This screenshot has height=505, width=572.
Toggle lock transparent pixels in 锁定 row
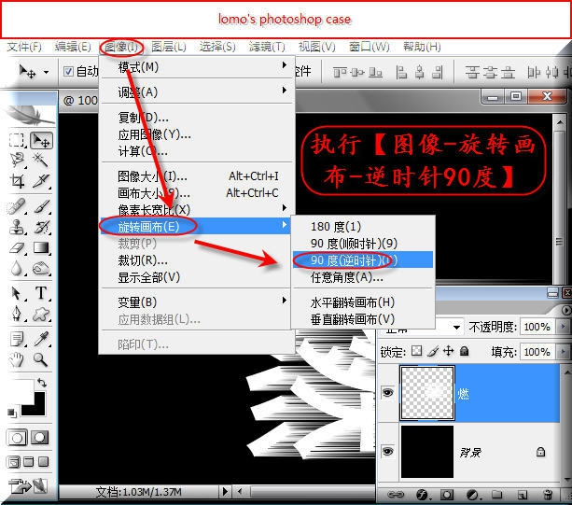416,351
